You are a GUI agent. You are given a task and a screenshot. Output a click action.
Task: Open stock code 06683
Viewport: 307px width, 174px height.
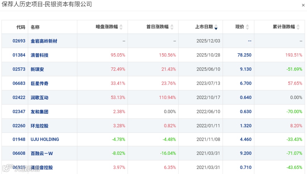[19, 83]
